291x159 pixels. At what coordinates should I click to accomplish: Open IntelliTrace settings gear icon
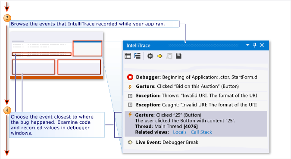click(150, 56)
